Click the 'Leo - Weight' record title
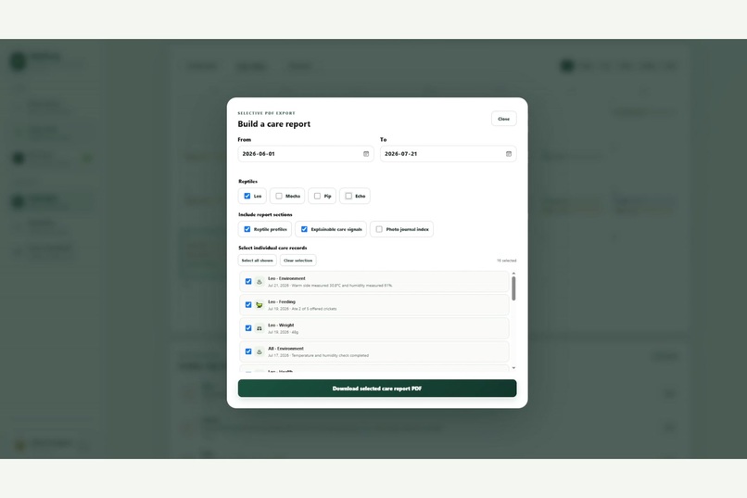The image size is (747, 498). tap(281, 325)
